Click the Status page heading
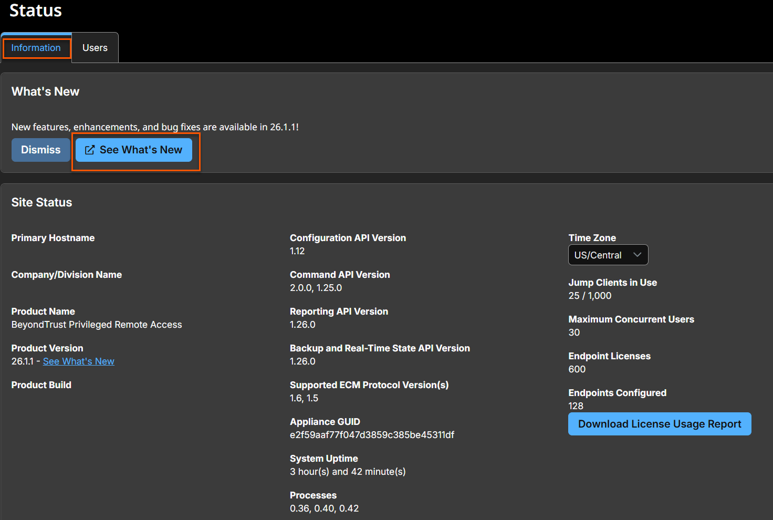This screenshot has height=520, width=773. [x=36, y=11]
